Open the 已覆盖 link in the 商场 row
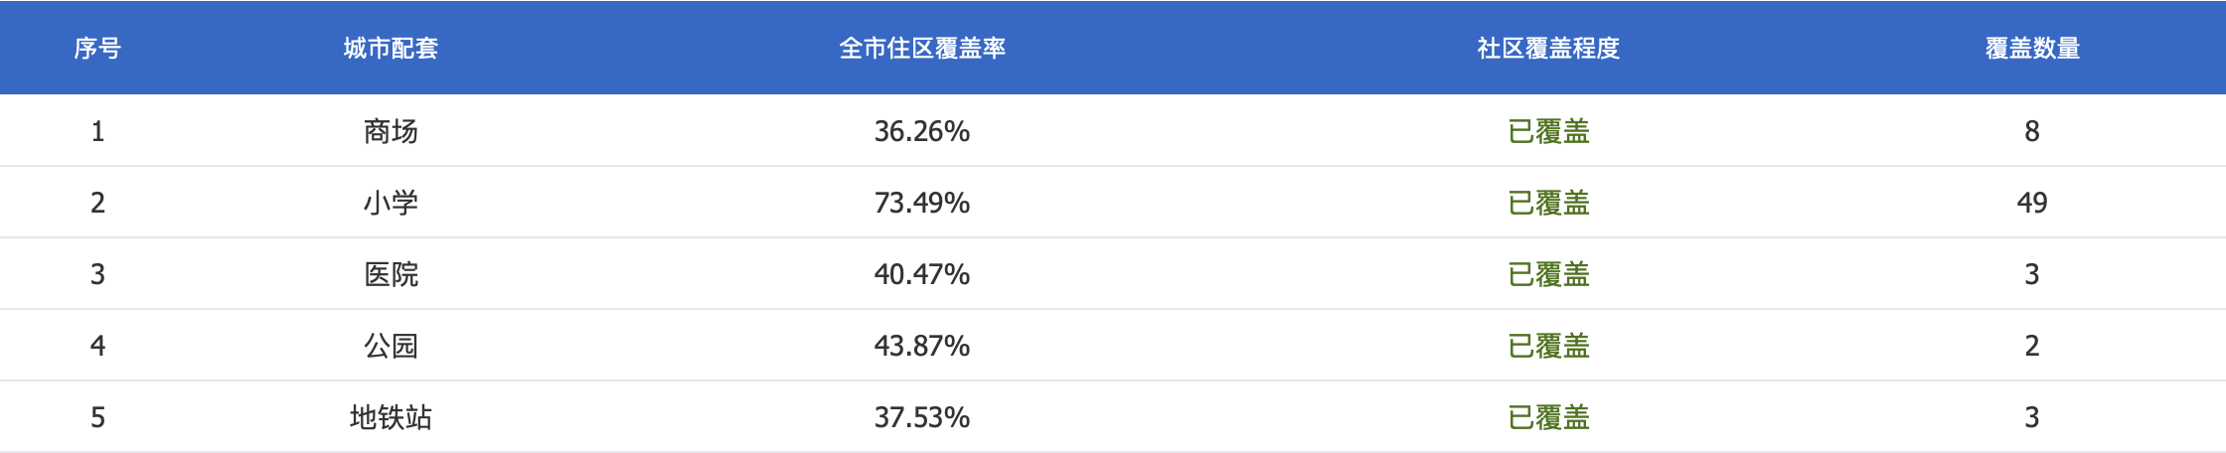The height and width of the screenshot is (453, 2226). click(1548, 131)
